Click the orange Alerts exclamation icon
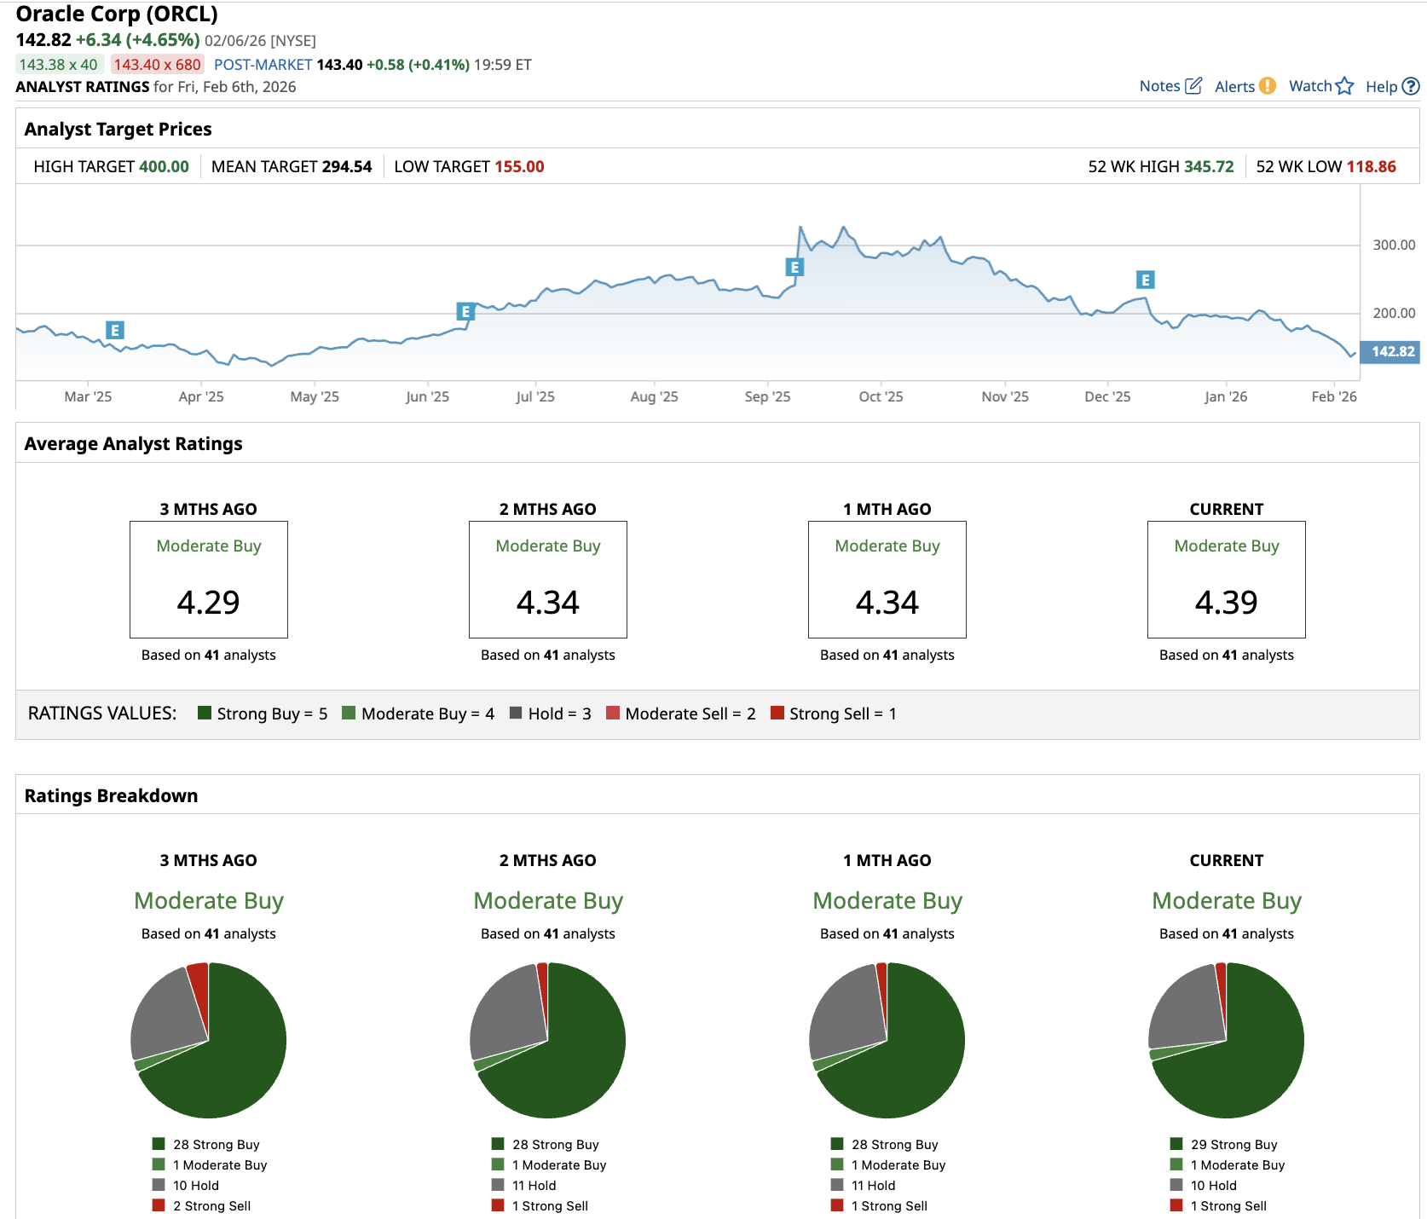 pyautogui.click(x=1268, y=86)
